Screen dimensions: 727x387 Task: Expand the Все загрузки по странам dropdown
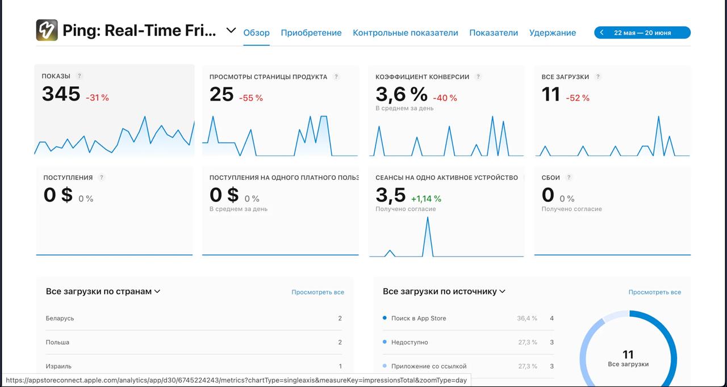(157, 291)
